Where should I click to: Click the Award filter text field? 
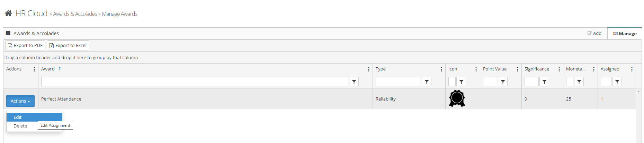tap(195, 82)
